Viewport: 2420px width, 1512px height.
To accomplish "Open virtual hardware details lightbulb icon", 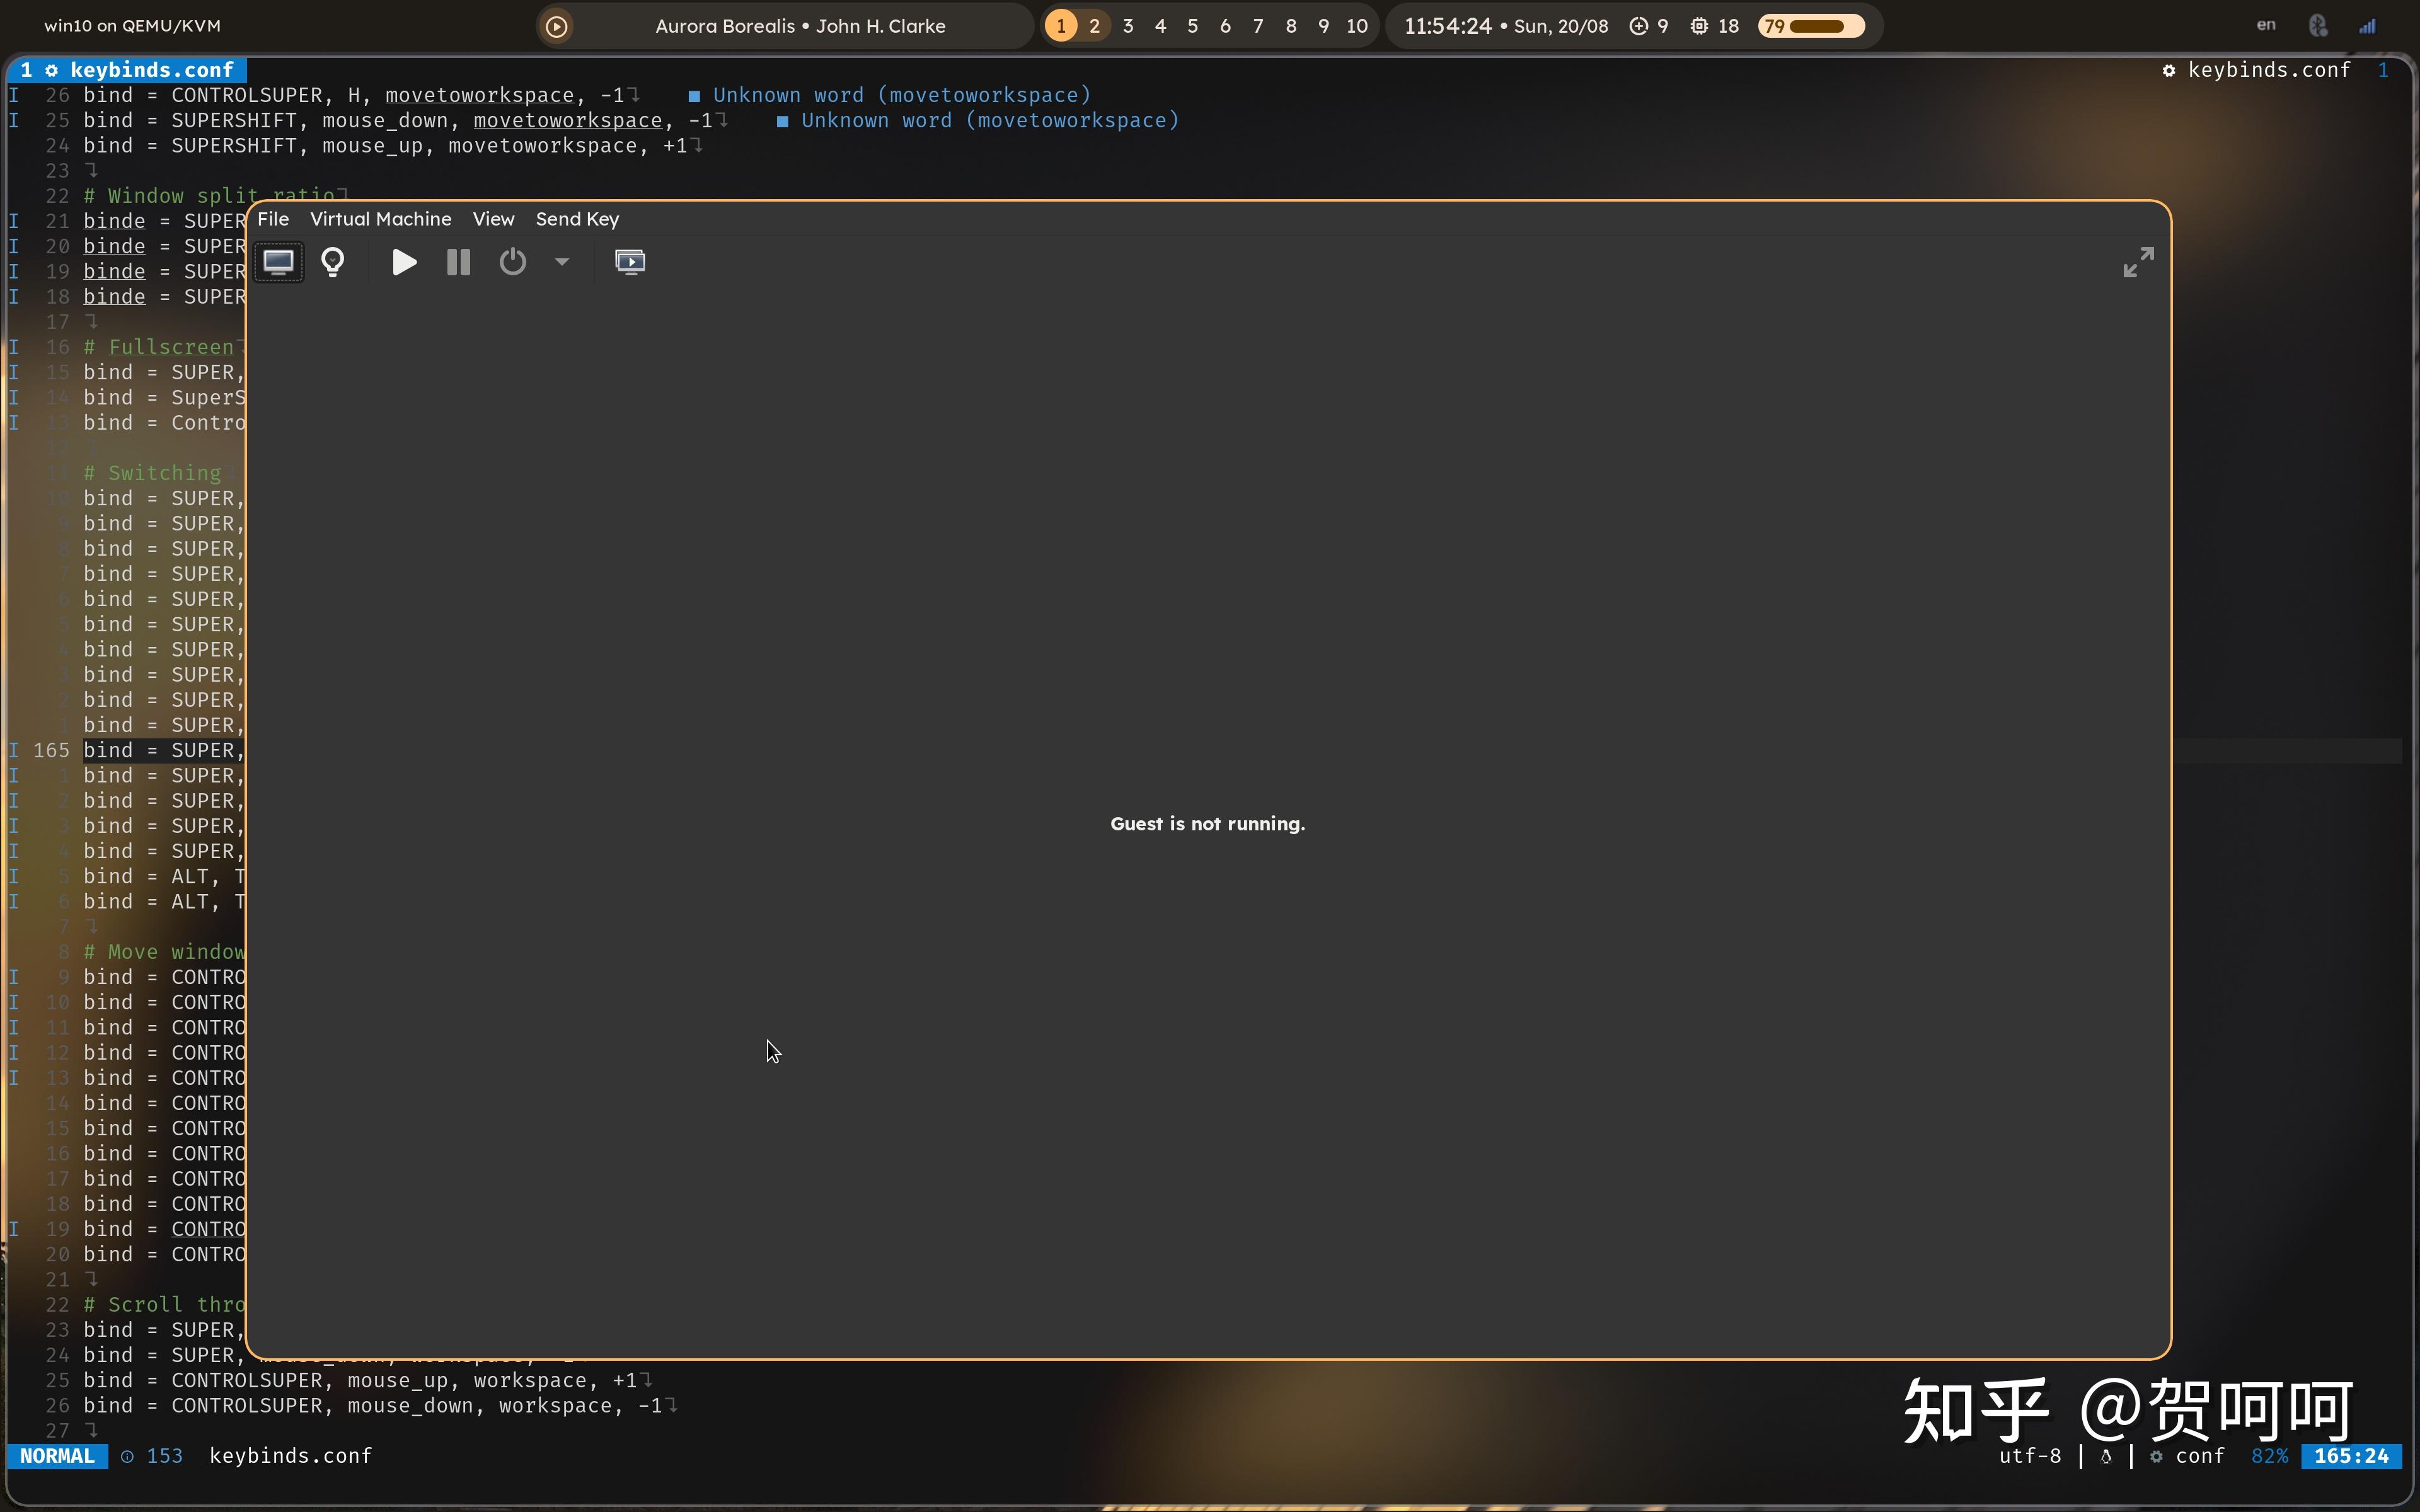I will [333, 262].
